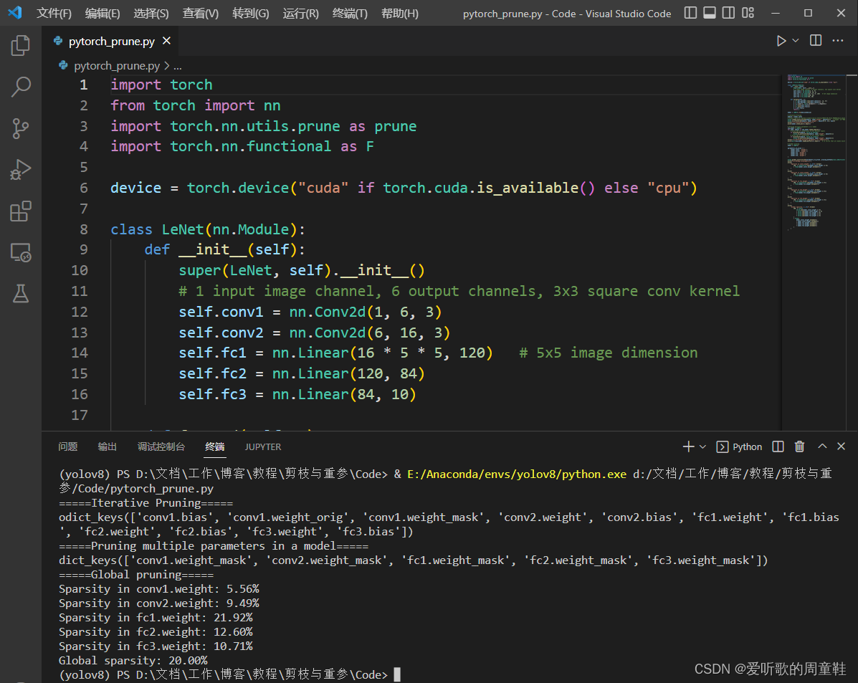The height and width of the screenshot is (683, 858).
Task: Click 'Sparsity in fc1.weight: 21.92%' line
Action: coord(156,617)
